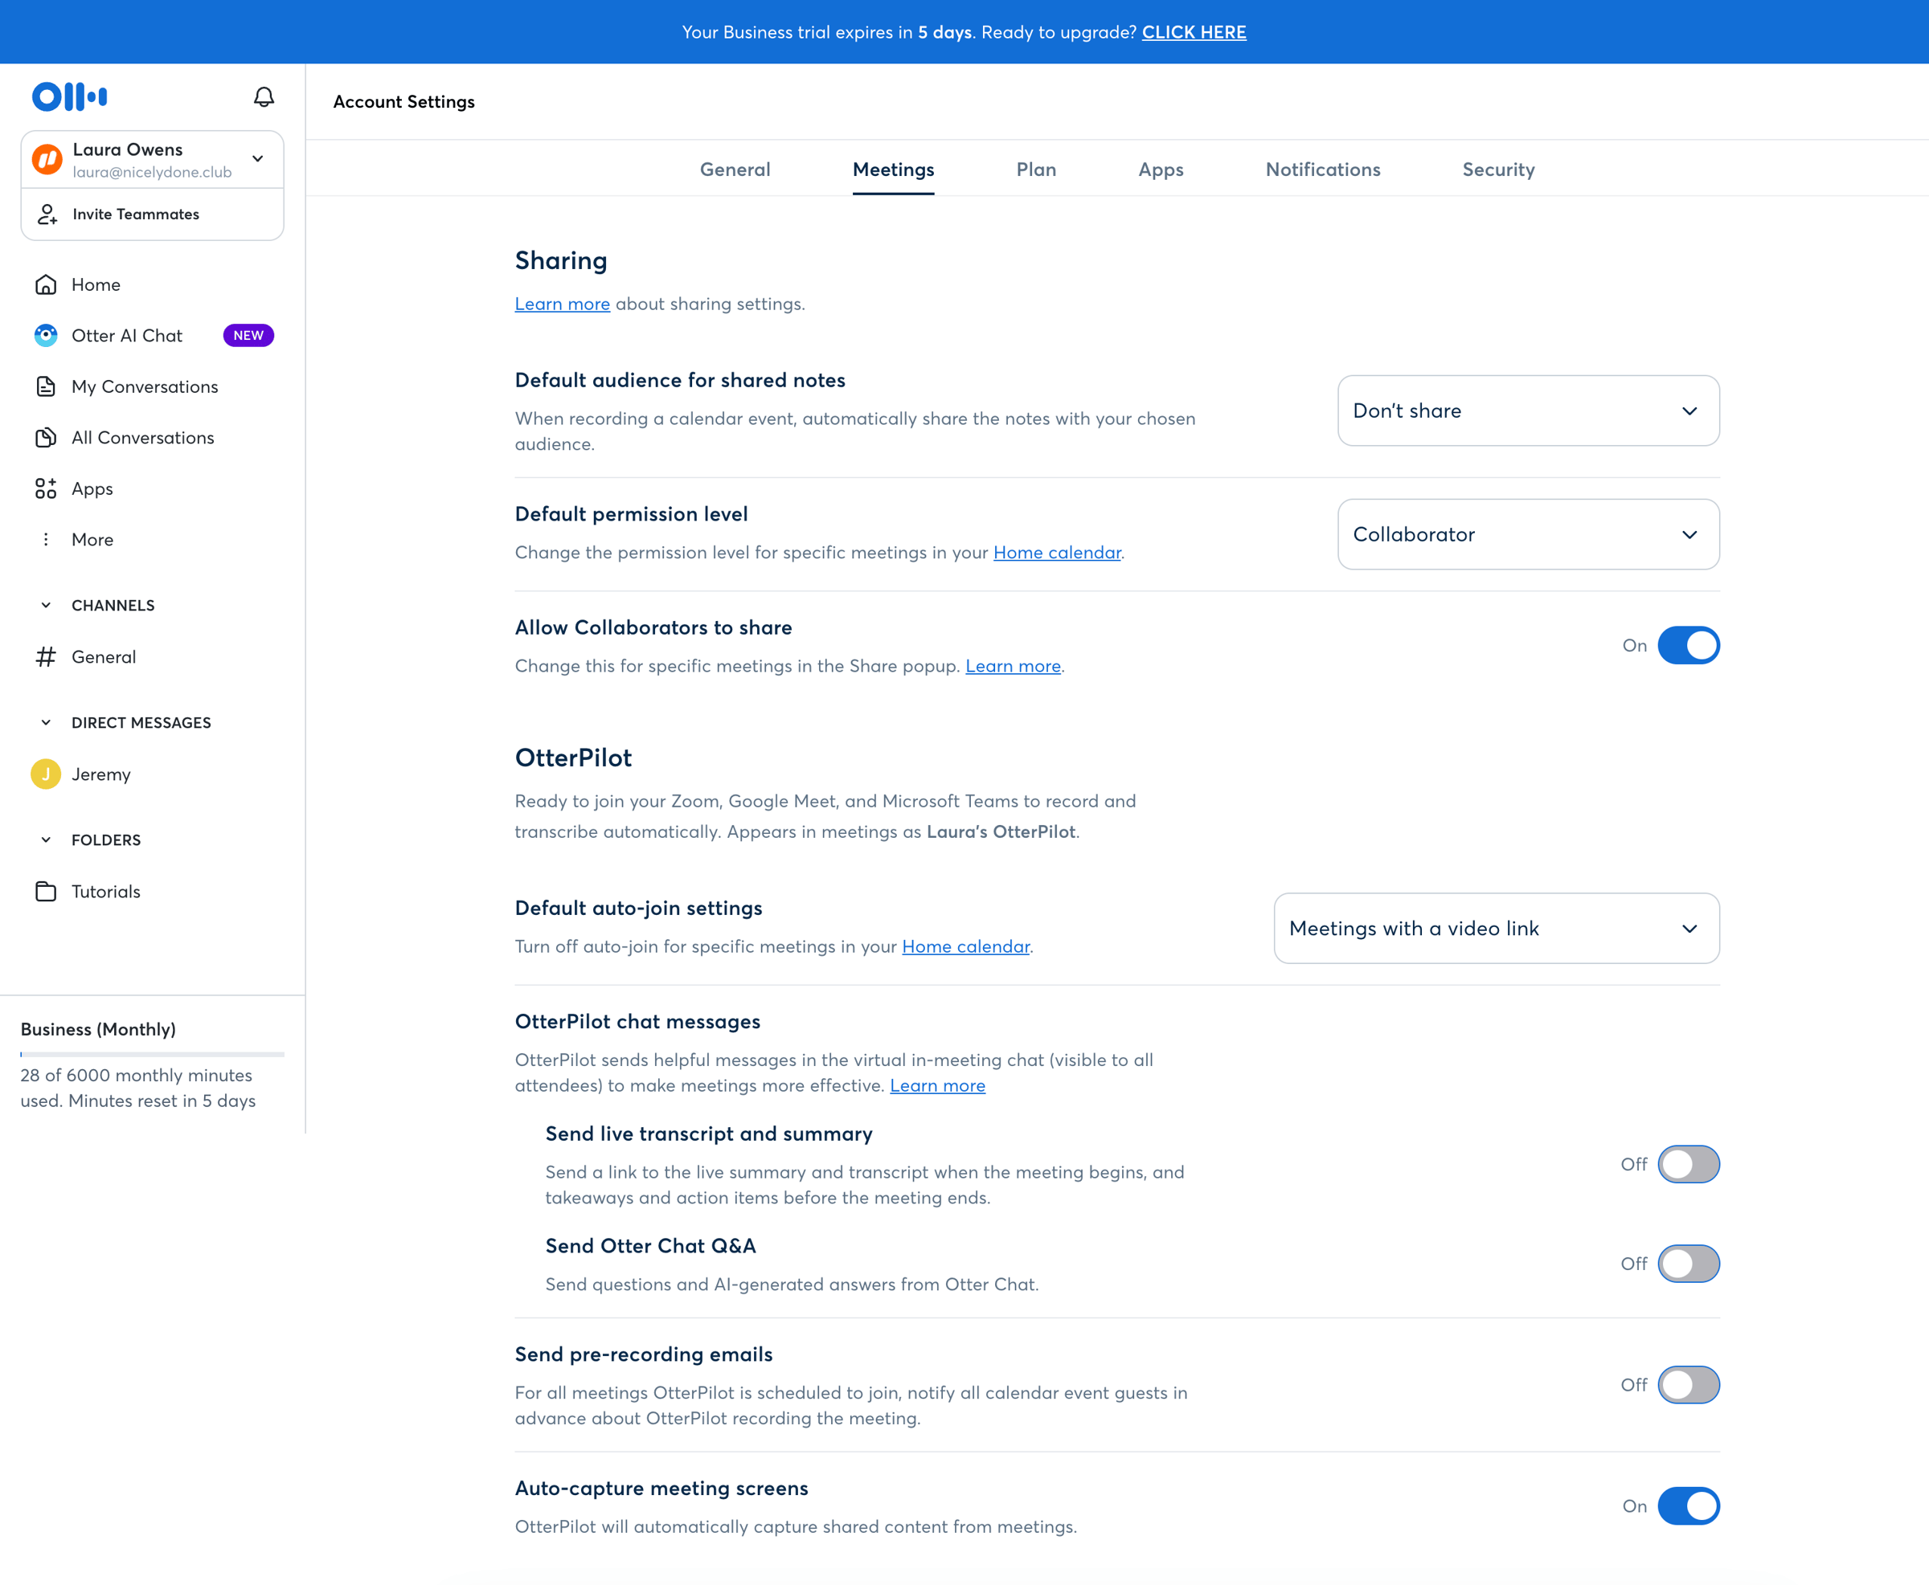
Task: Open the Tutorials folder
Action: (x=153, y=892)
